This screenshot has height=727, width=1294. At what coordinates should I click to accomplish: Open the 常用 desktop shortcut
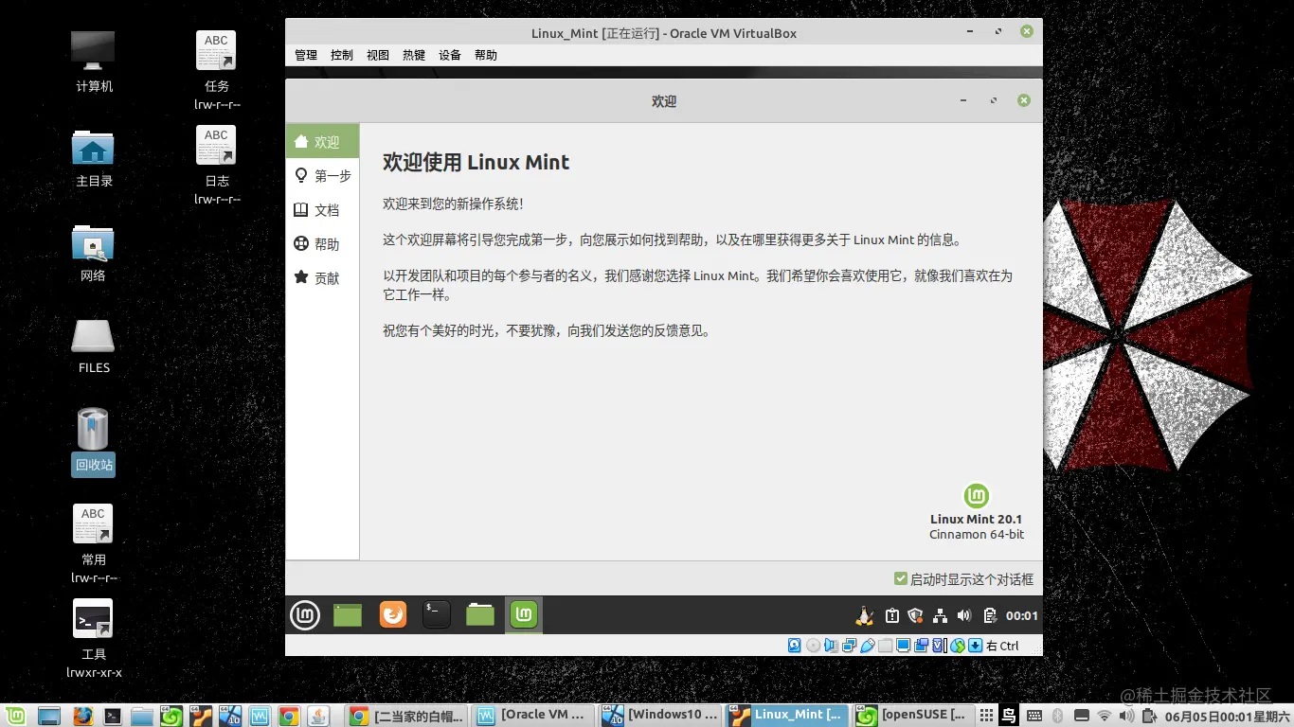(x=93, y=523)
